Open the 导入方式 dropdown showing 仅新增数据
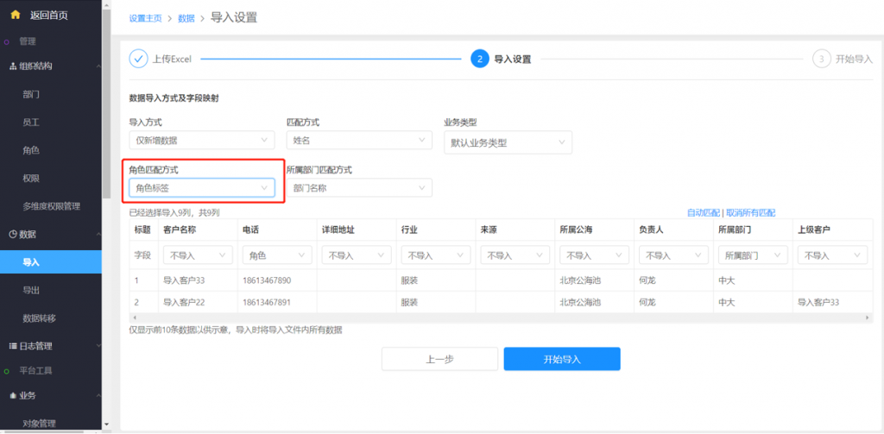Image resolution: width=884 pixels, height=434 pixels. click(201, 141)
